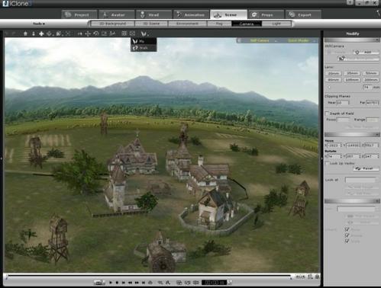Viewport: 381px width, 288px height.
Task: Click the 200mm lens preset button
Action: (371, 80)
